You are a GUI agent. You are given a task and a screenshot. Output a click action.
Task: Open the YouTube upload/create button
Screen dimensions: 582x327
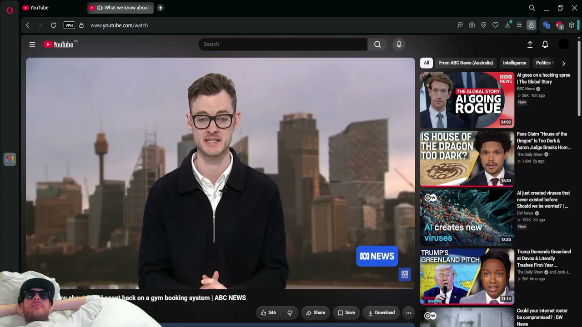point(530,45)
